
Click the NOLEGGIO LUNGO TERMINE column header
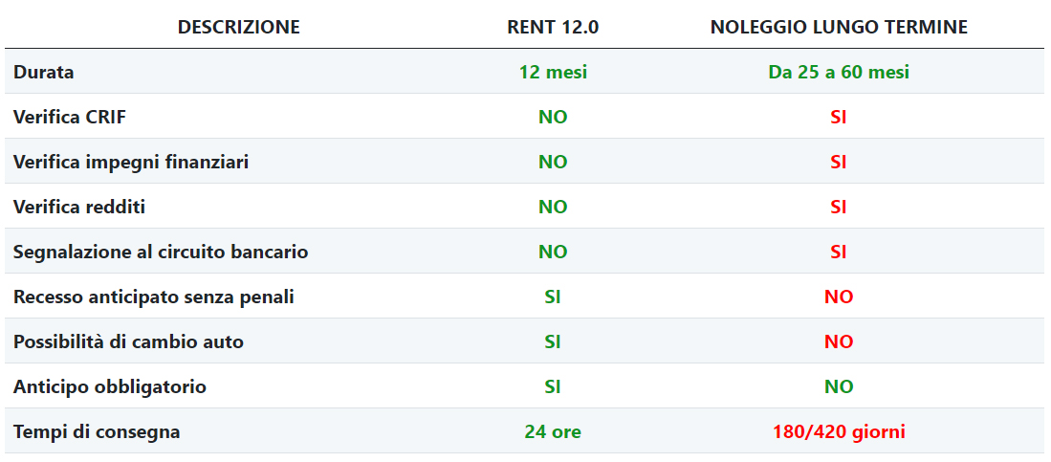click(x=839, y=27)
